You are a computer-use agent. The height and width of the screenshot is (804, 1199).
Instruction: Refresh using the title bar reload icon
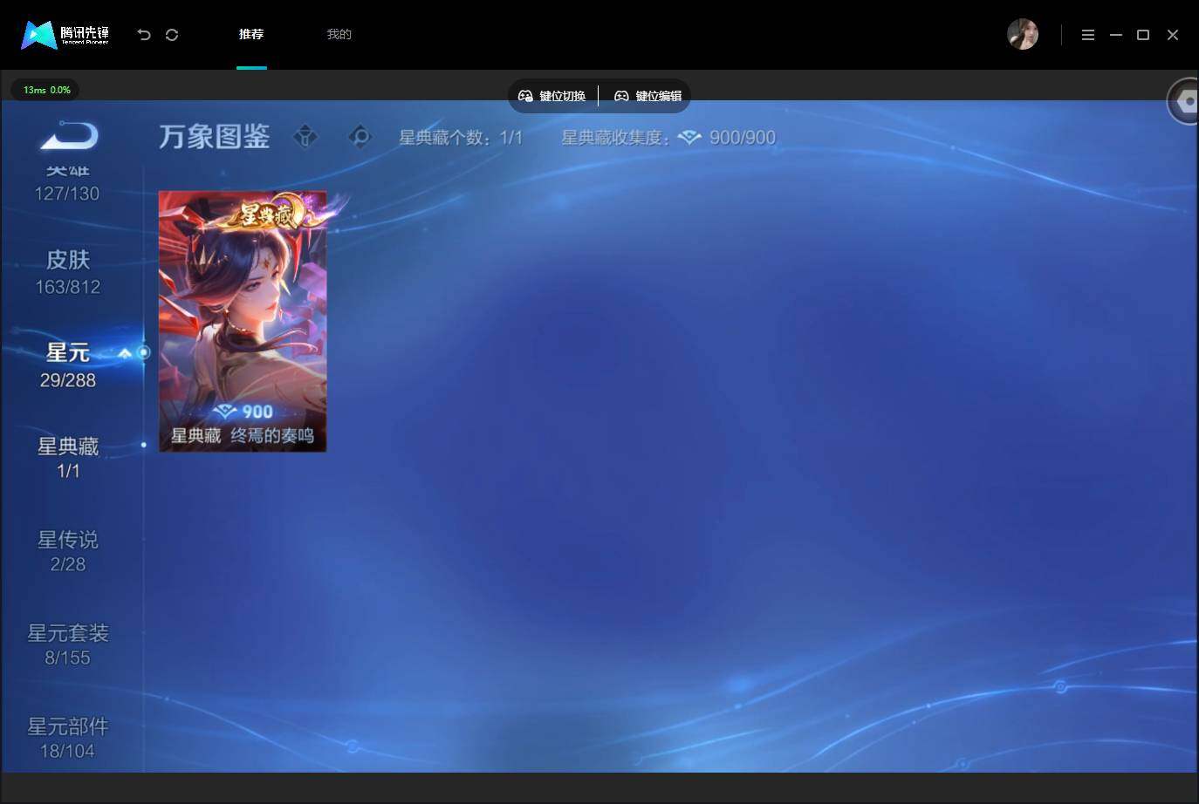(172, 35)
